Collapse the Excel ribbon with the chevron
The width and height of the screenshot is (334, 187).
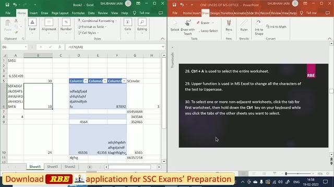coord(163,38)
